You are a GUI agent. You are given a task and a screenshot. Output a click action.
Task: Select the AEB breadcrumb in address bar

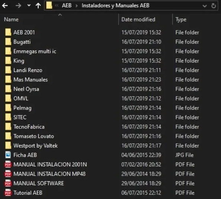point(67,6)
